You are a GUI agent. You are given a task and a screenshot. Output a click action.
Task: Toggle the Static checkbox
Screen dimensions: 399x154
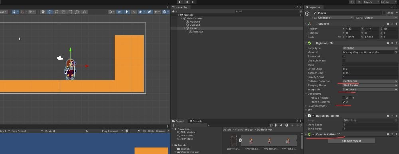[384, 13]
